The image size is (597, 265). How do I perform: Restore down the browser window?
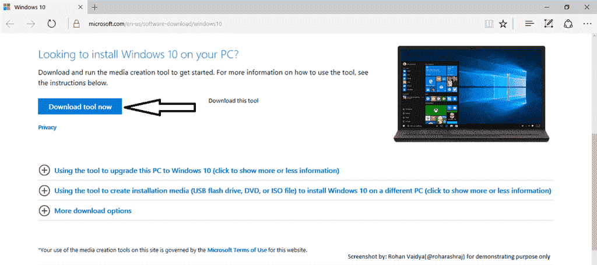point(567,7)
